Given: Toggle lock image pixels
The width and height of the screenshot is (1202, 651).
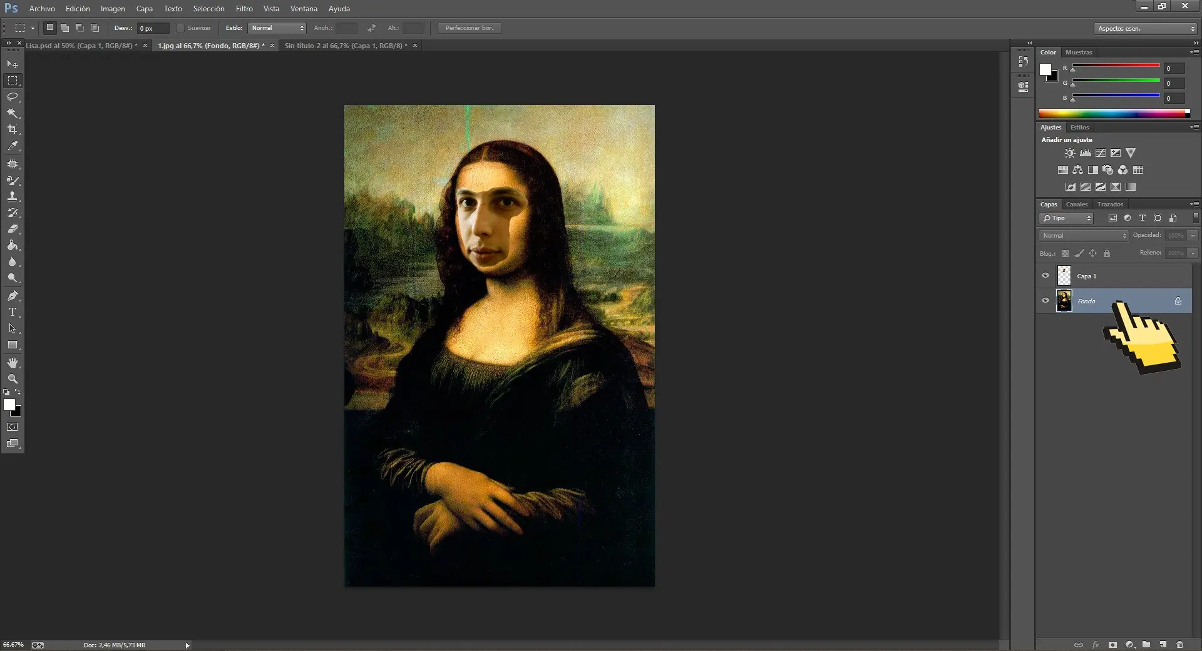Looking at the screenshot, I should [1079, 253].
